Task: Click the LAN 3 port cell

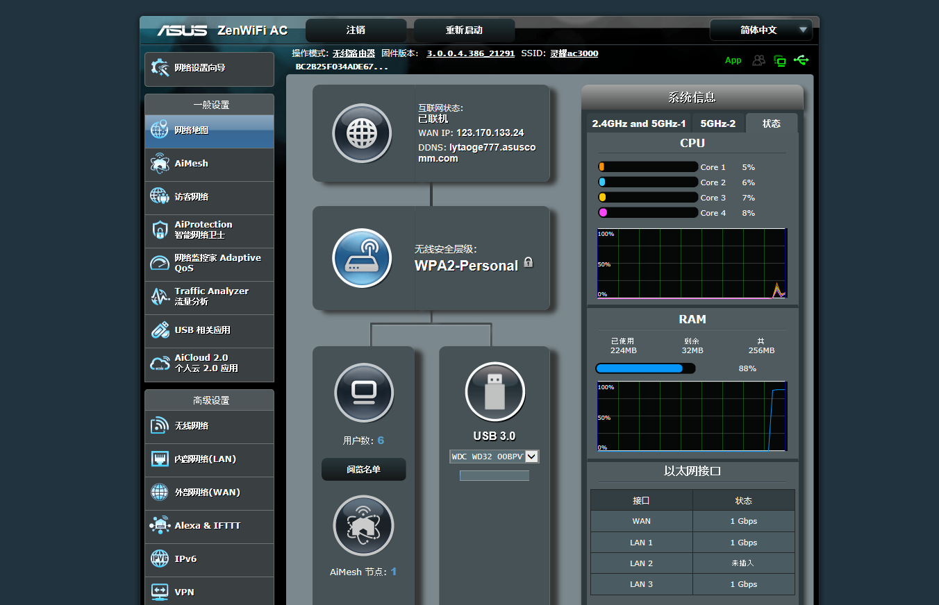Action: [642, 584]
